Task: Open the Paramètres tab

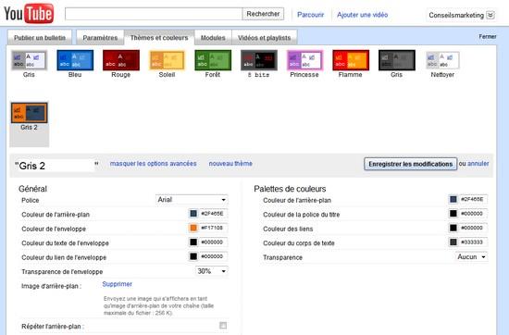Action: click(100, 38)
